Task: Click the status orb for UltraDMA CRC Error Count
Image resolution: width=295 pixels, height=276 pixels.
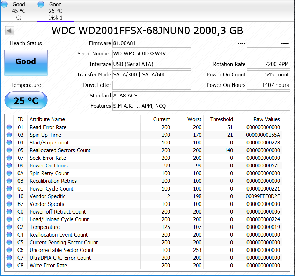Action: click(x=9, y=258)
